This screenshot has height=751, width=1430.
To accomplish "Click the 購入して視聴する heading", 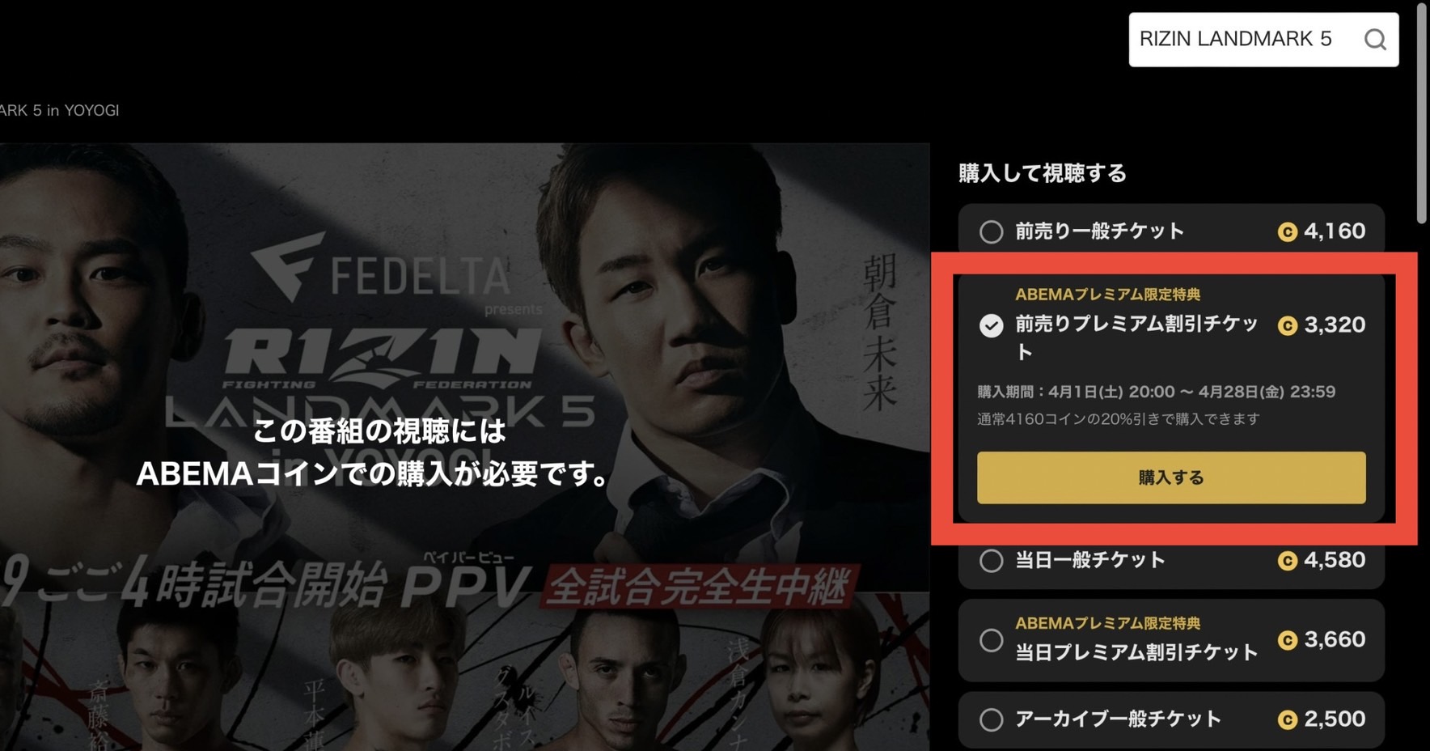I will tap(1042, 173).
